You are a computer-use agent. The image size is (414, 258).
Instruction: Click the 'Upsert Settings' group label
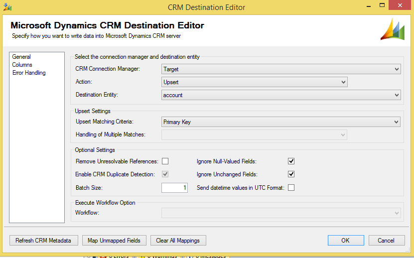(92, 111)
